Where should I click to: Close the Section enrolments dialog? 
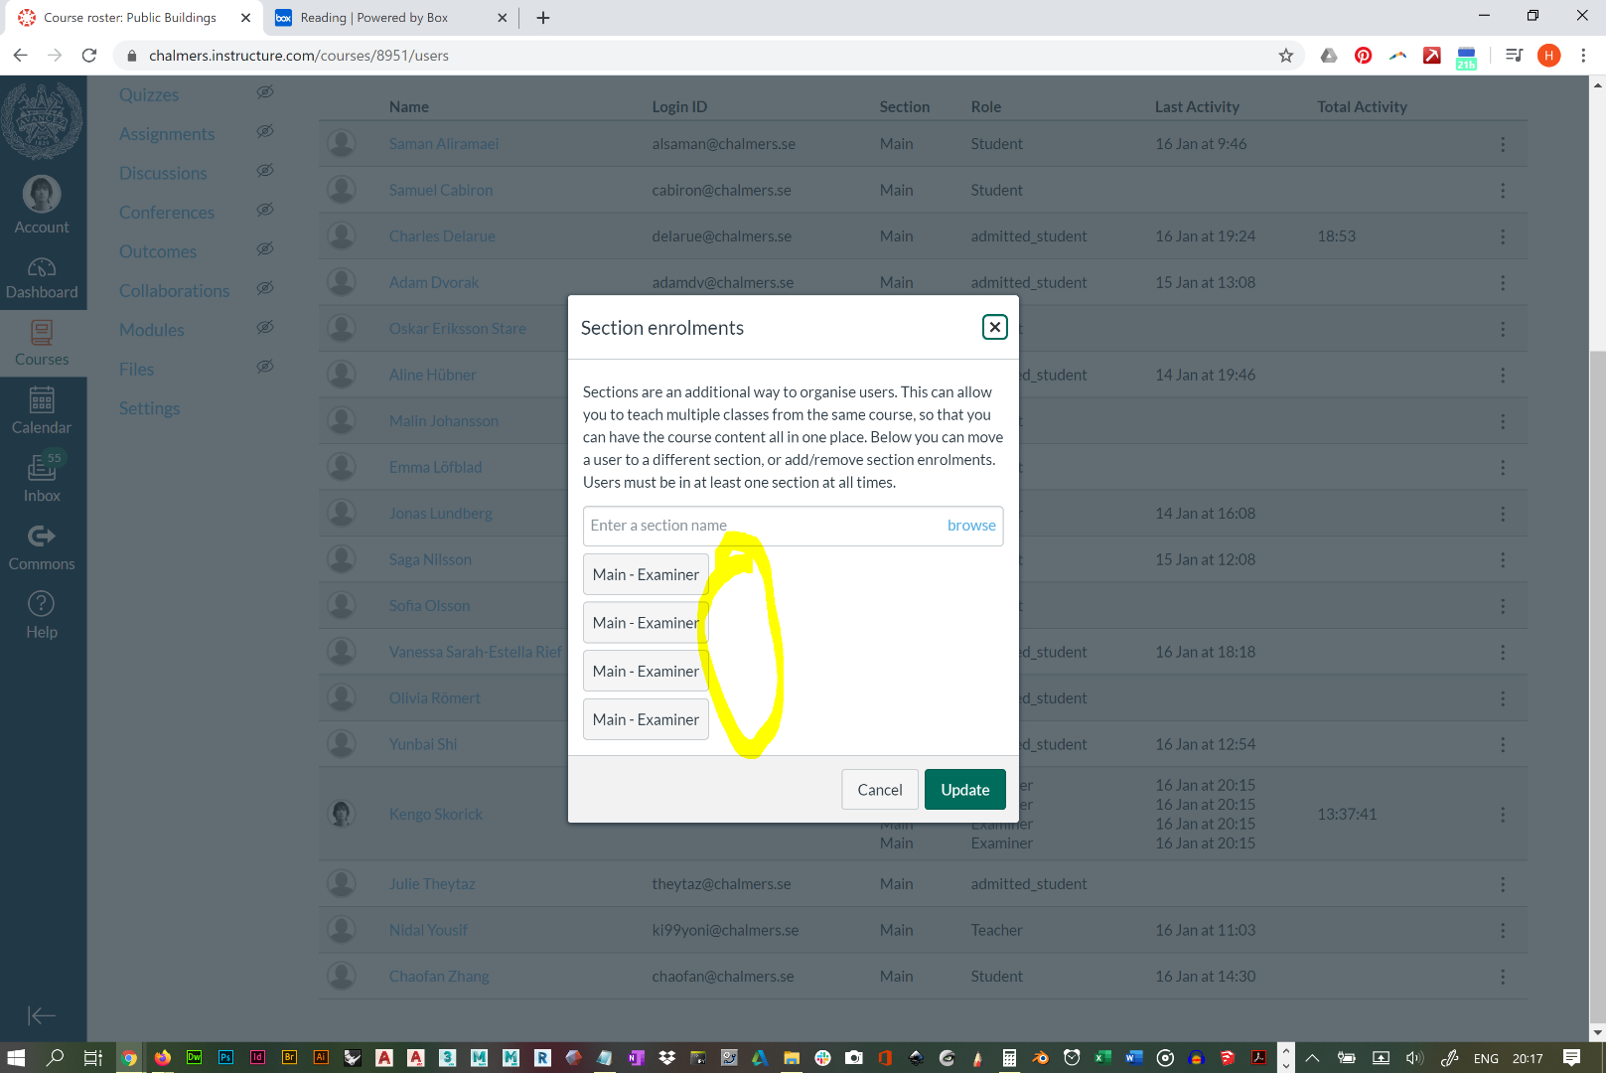(994, 327)
